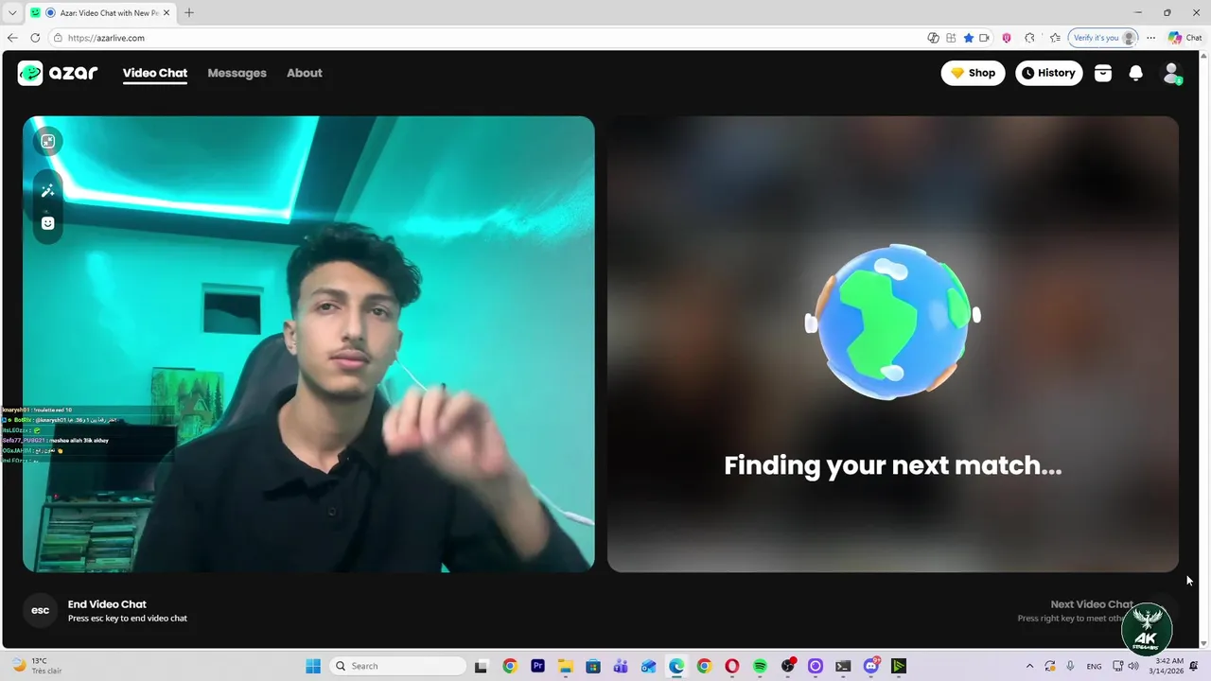Open the About tab
The width and height of the screenshot is (1211, 681).
305,73
